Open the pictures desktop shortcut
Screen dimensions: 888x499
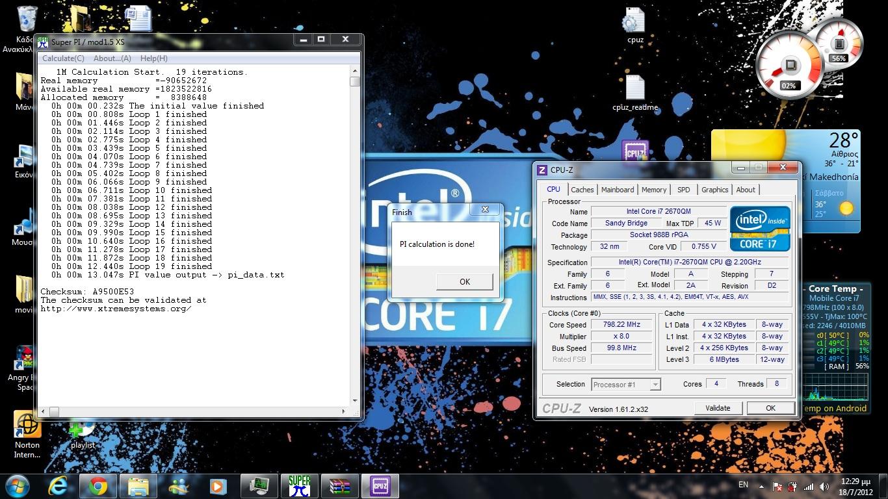(25, 161)
